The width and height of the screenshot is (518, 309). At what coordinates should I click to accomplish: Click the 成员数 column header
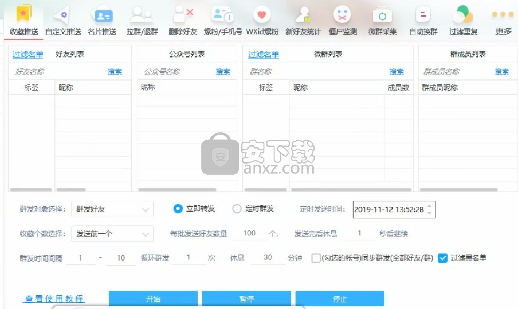pyautogui.click(x=398, y=87)
